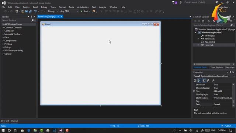Viewport: 236px width, 133px height.
Task: Open Microsoft Edge from the taskbar
Action: 29,130
